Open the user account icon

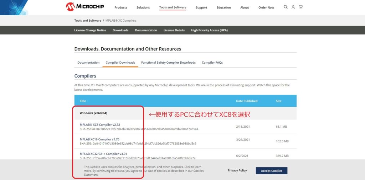(x=293, y=7)
